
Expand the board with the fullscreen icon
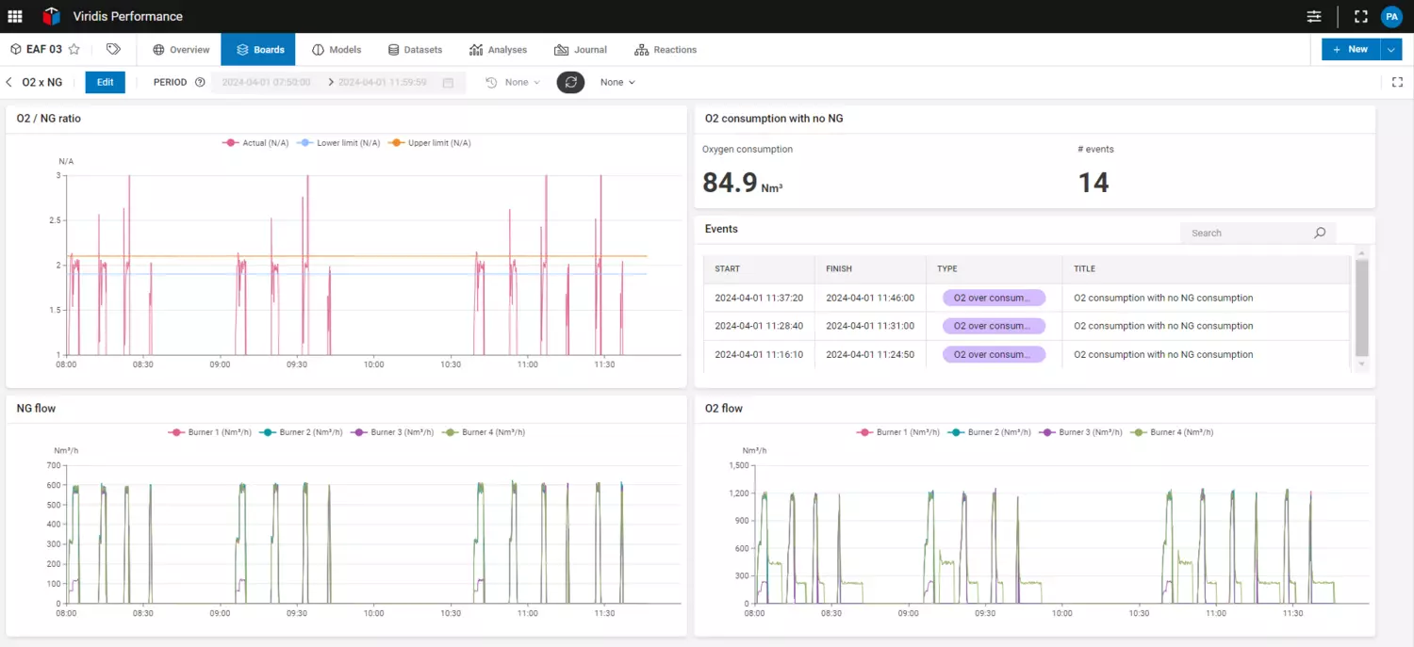click(1397, 82)
